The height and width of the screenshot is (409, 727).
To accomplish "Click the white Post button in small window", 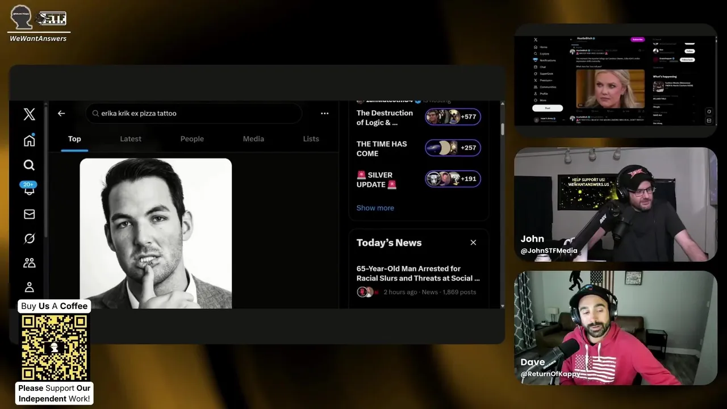I will pyautogui.click(x=548, y=108).
